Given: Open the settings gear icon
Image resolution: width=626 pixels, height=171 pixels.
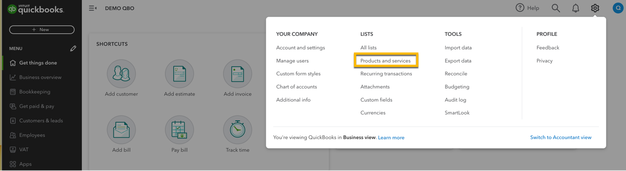Looking at the screenshot, I should (x=594, y=8).
